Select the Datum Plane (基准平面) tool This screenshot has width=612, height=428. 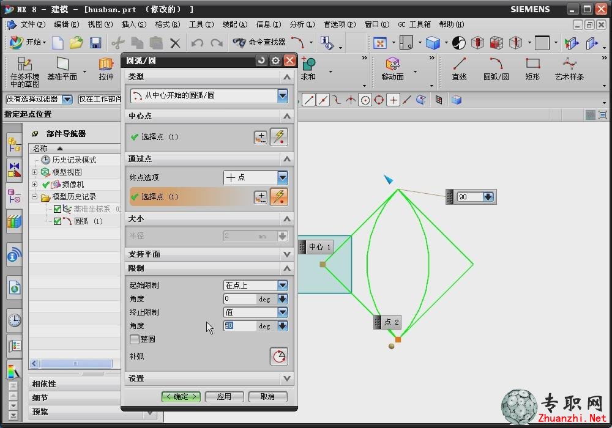[x=62, y=69]
